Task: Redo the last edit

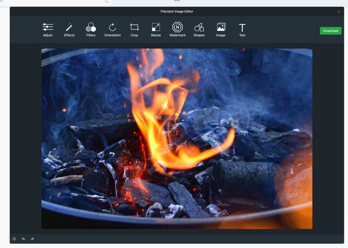Action: [32, 239]
